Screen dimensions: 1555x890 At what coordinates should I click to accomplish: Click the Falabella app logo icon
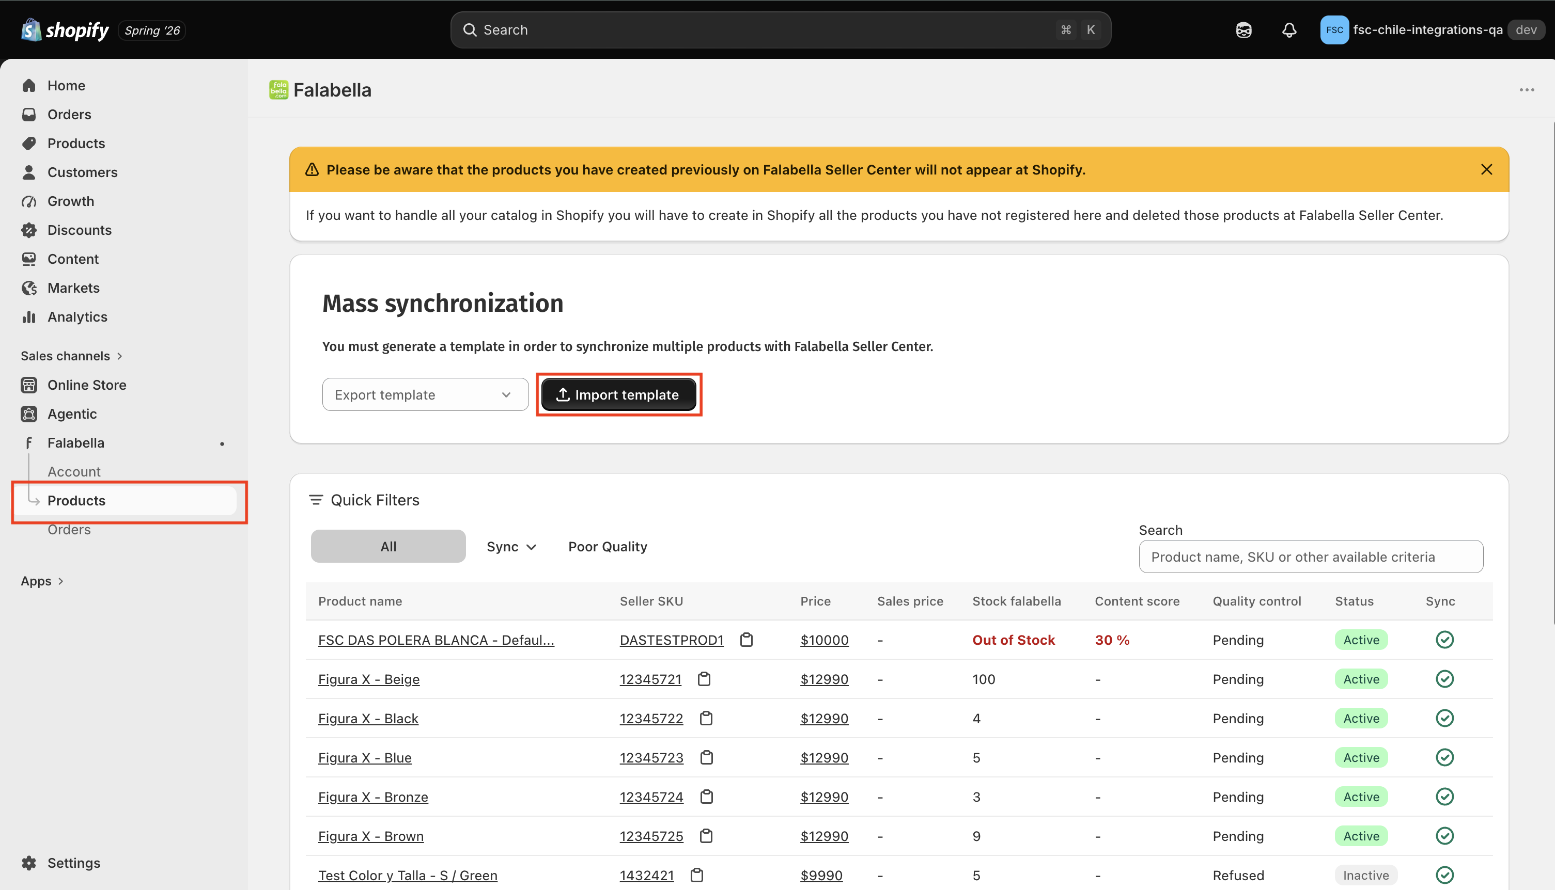278,90
